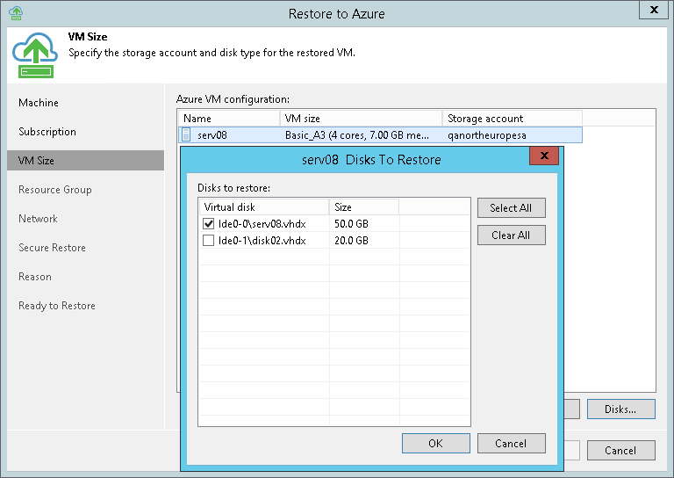The width and height of the screenshot is (674, 478).
Task: Go to the Ready to Restore step
Action: click(57, 306)
